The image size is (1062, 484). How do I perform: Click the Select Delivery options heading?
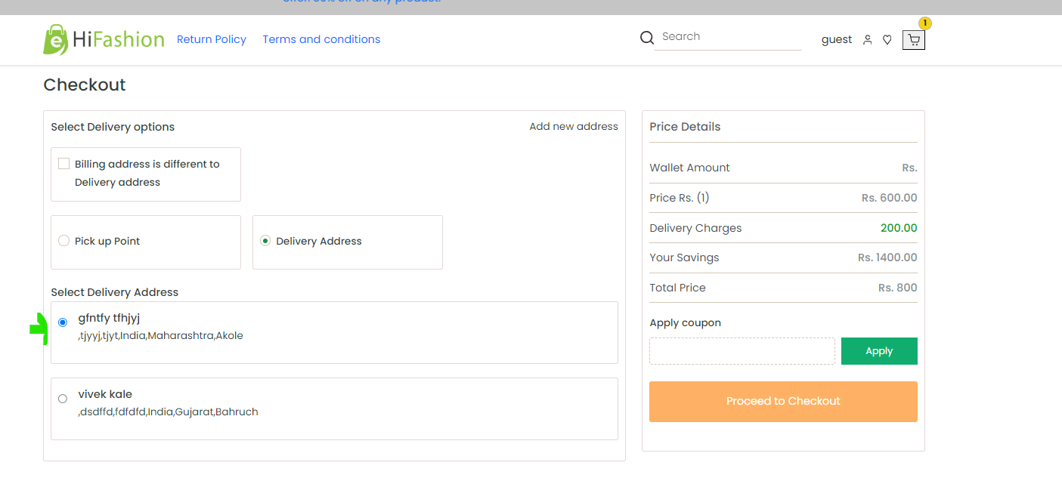pos(113,127)
